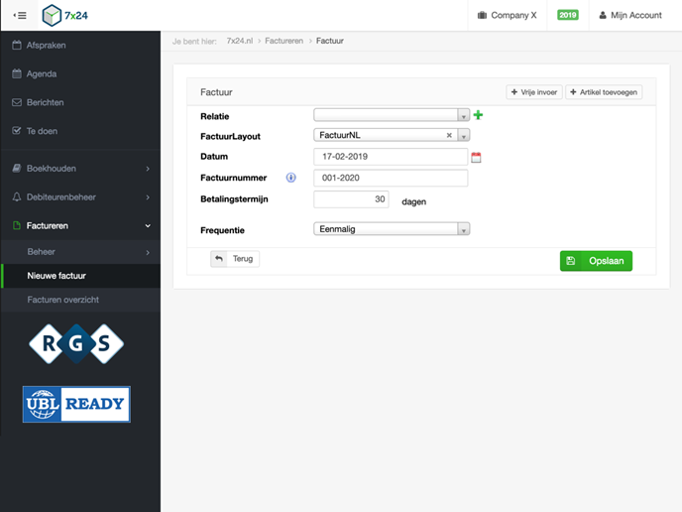Go to Agenda in the sidebar
Screen dimensions: 682x512
coord(42,73)
